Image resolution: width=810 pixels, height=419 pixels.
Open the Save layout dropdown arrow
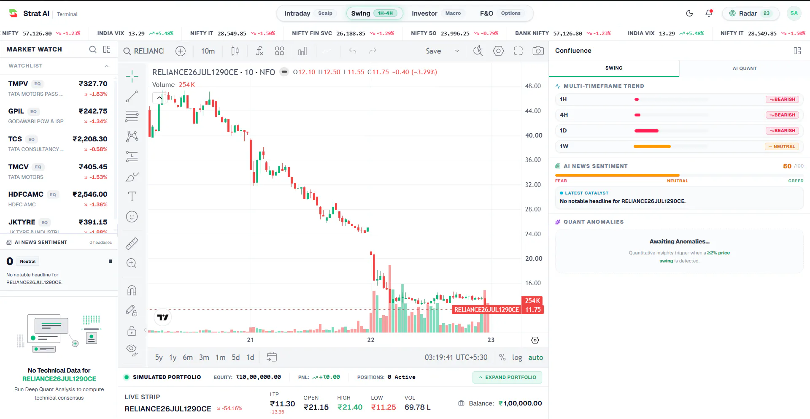pos(457,51)
